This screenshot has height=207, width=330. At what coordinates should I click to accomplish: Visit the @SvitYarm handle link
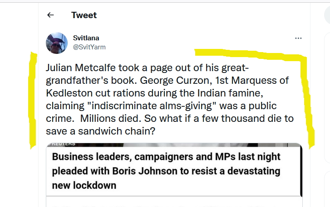pyautogui.click(x=89, y=47)
